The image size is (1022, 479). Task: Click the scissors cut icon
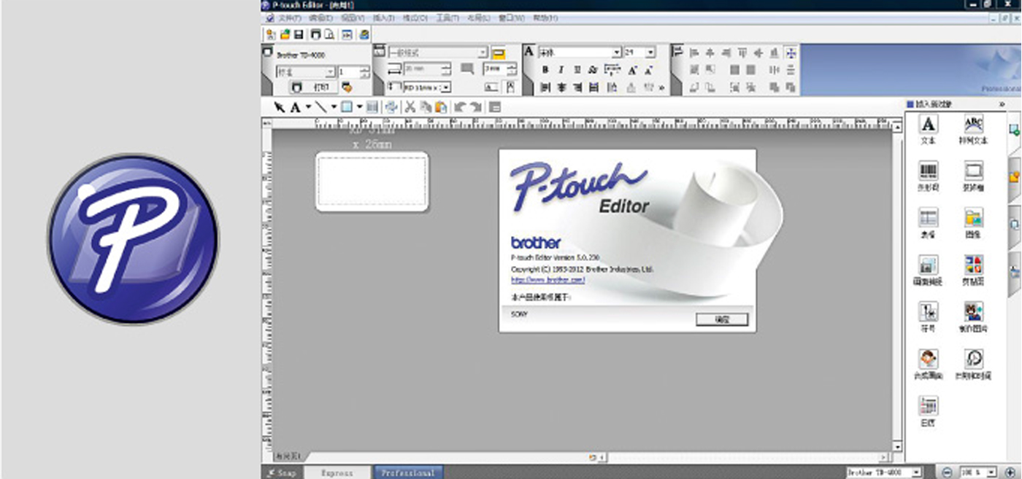(410, 107)
